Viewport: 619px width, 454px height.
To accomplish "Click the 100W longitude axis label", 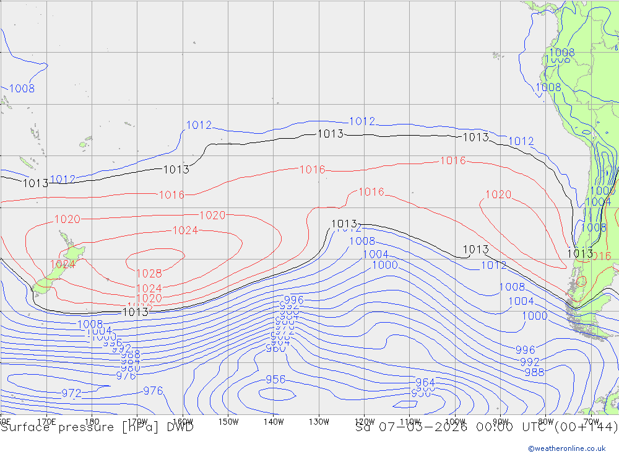I will click(455, 422).
